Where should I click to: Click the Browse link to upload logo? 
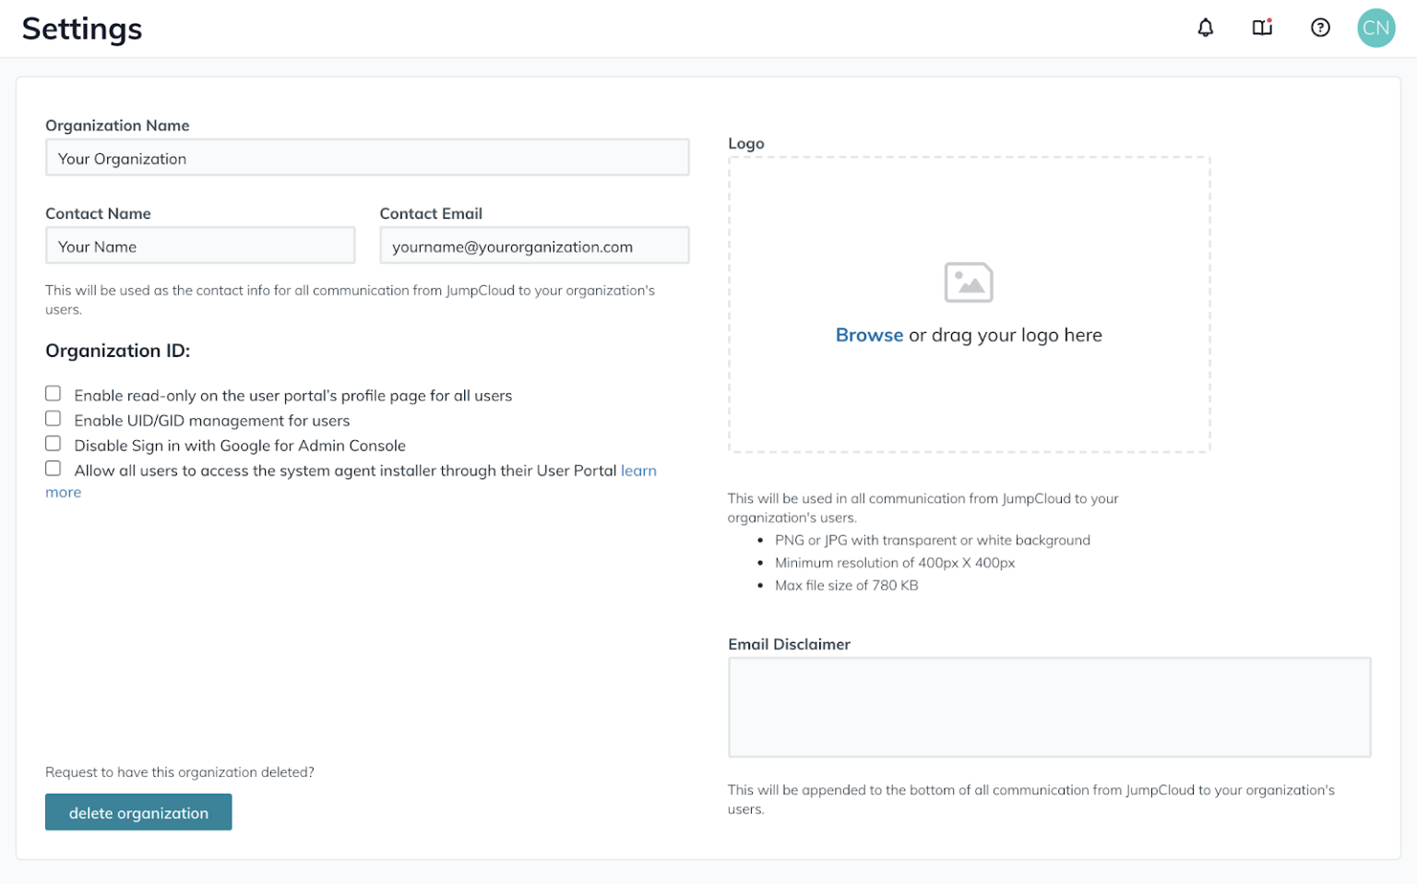click(868, 335)
